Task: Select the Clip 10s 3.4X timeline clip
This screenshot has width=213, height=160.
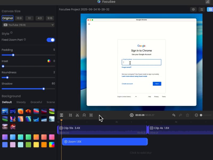Action: pyautogui.click(x=102, y=130)
